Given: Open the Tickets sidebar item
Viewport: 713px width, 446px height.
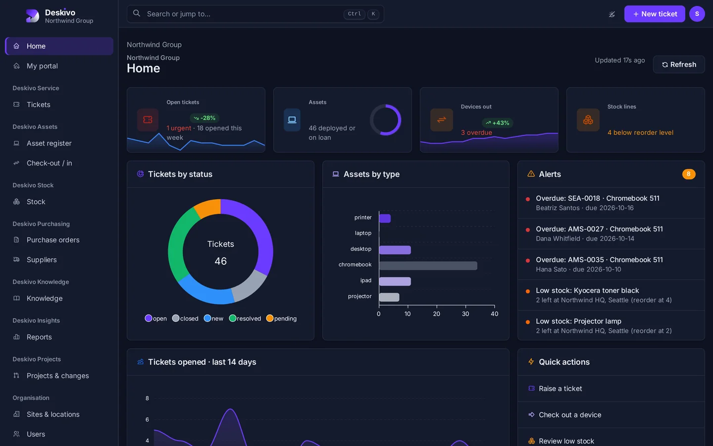Looking at the screenshot, I should coord(59,105).
